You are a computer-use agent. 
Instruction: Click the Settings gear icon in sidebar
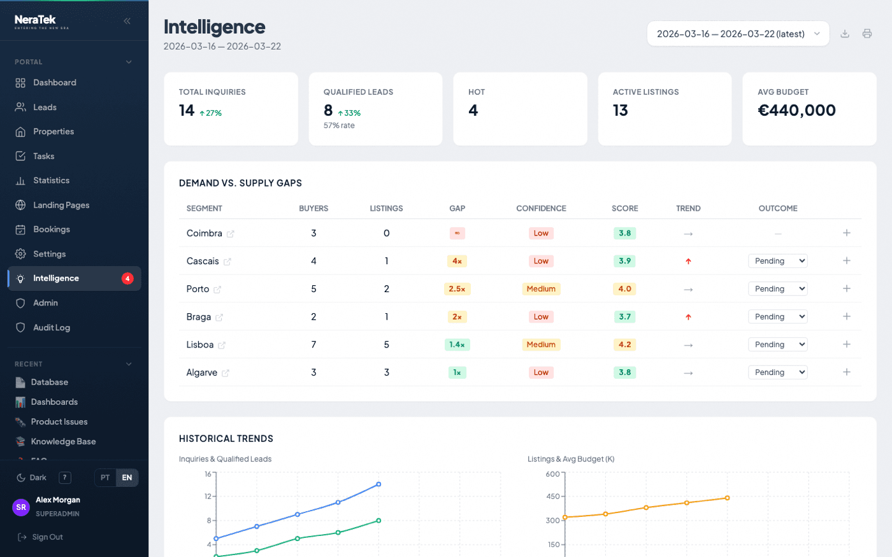coord(20,253)
